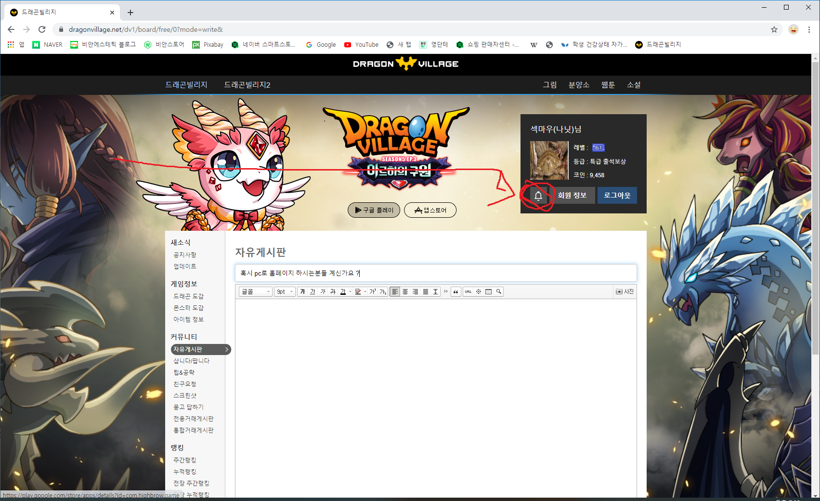The image size is (820, 501).
Task: Click the page vertical scrollbar
Action: pos(815,207)
